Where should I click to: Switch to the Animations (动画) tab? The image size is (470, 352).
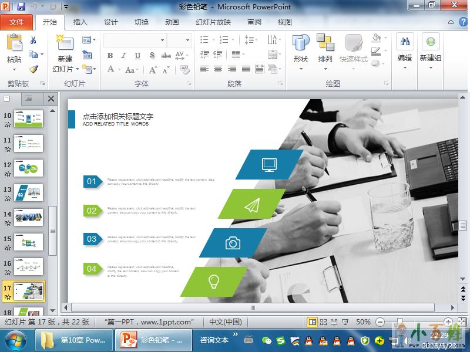172,22
